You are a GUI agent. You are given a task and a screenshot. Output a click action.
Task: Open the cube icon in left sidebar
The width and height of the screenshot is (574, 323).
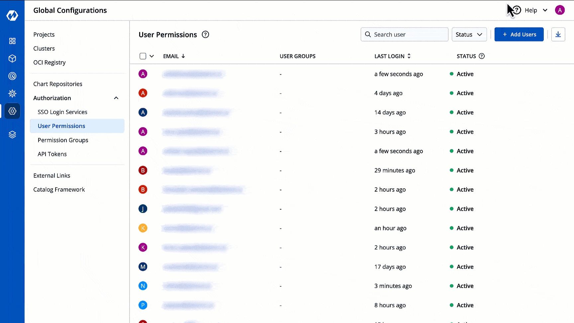[12, 58]
